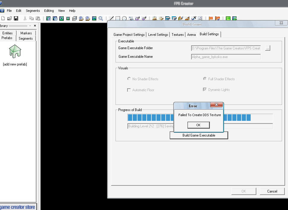This screenshot has height=210, width=288.
Task: Open the Segments menu in menu bar
Action: click(33, 11)
